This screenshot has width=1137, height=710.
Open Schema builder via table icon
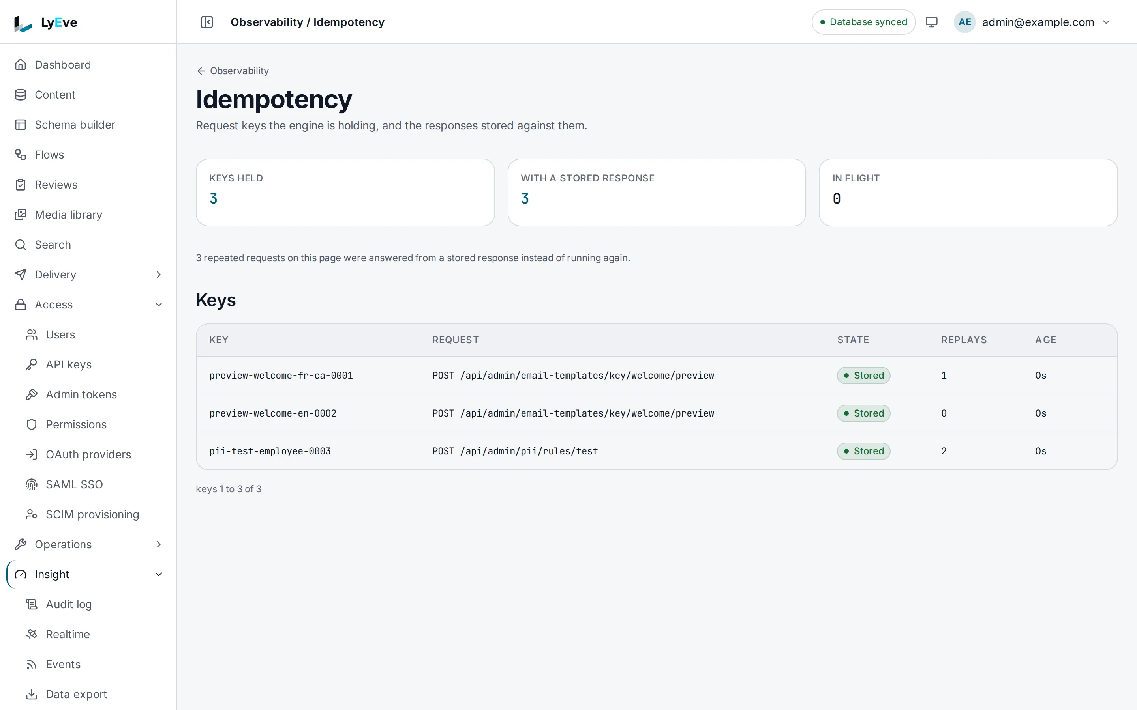[x=21, y=125]
